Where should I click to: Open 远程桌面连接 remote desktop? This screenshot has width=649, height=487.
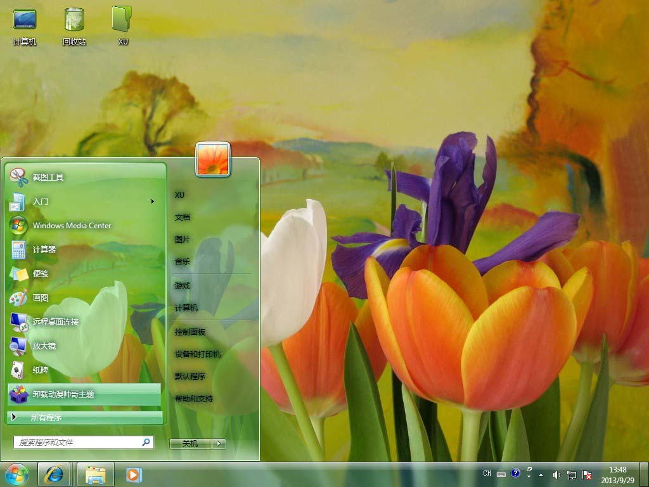[x=55, y=322]
